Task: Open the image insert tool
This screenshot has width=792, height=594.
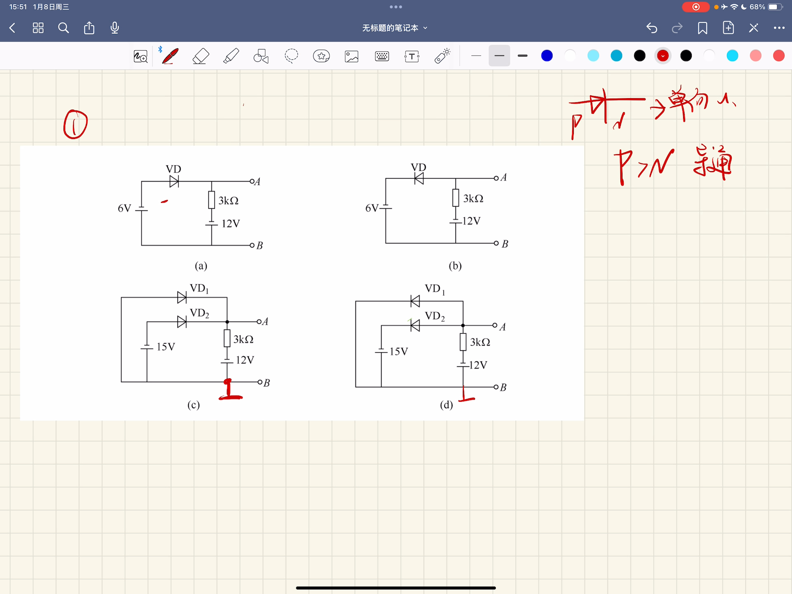Action: pyautogui.click(x=351, y=56)
